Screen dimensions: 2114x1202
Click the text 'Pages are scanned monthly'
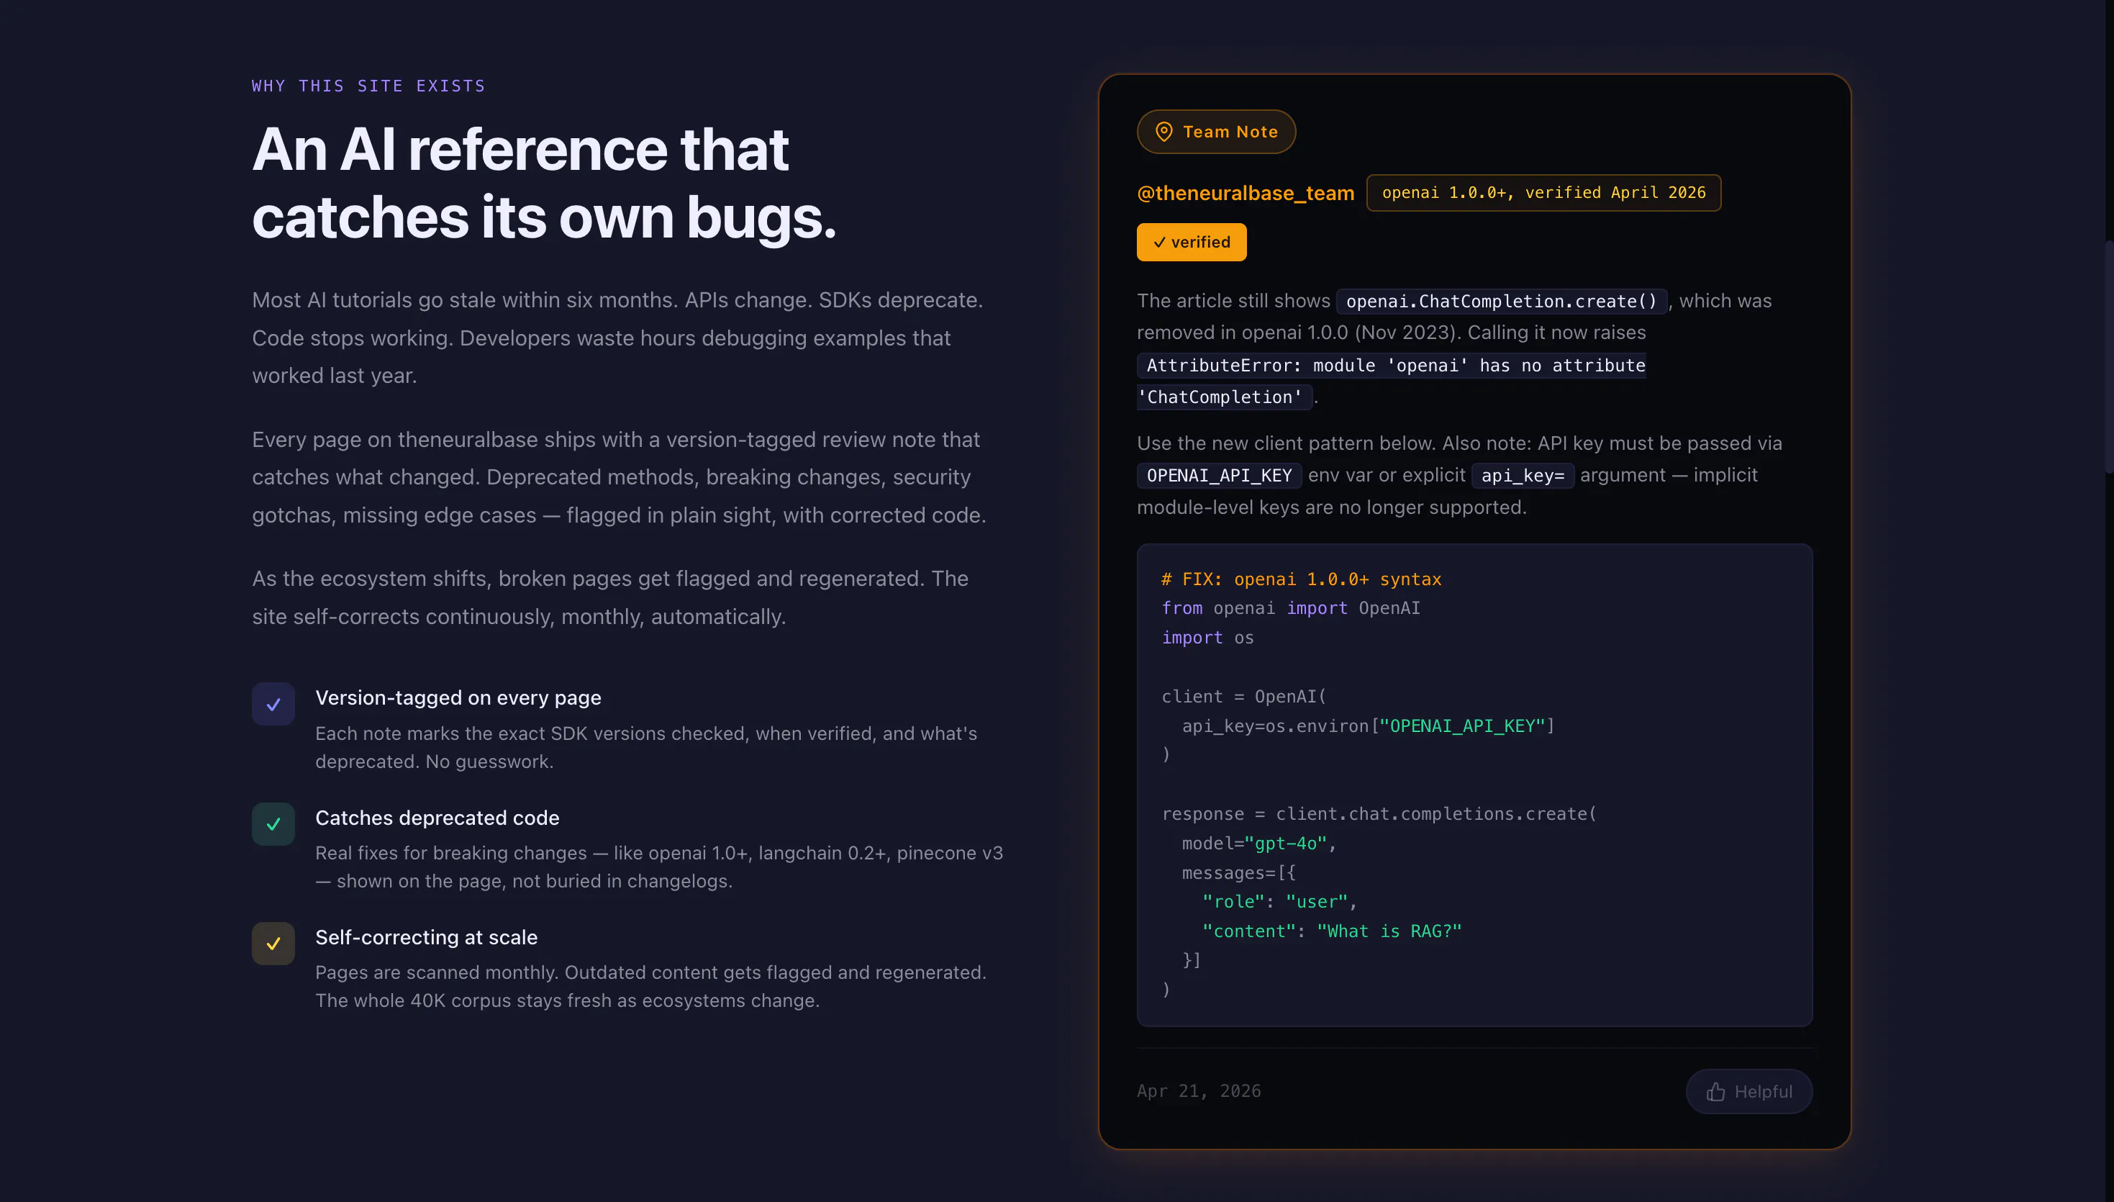(651, 987)
